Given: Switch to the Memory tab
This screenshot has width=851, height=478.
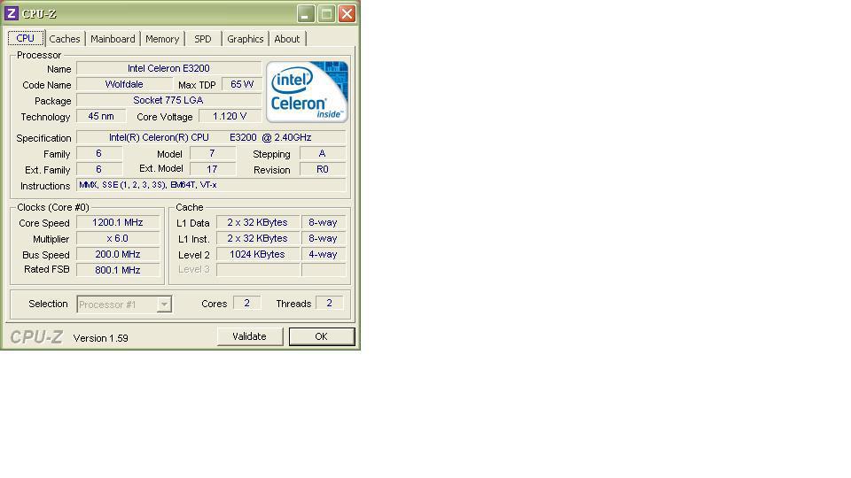Looking at the screenshot, I should [162, 39].
